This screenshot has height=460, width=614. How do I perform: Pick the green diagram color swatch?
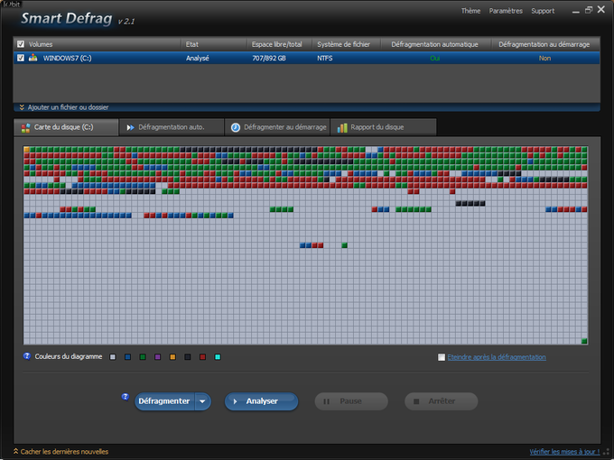tap(143, 357)
